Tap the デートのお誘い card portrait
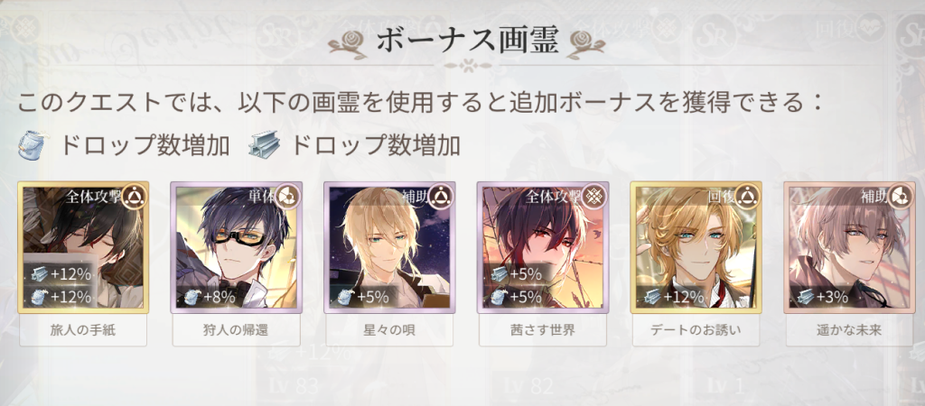 [x=696, y=247]
